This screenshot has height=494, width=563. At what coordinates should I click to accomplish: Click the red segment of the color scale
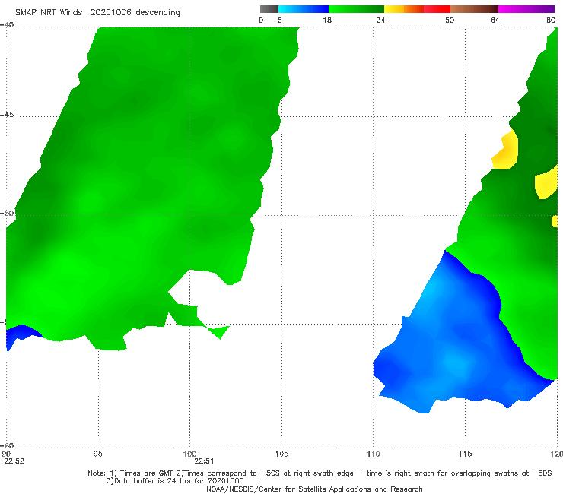pos(437,9)
